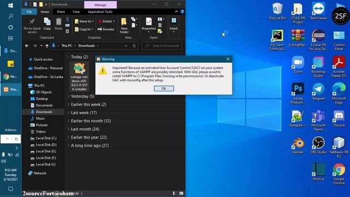Click the XAMPP Warning taskbar item

click(11, 89)
